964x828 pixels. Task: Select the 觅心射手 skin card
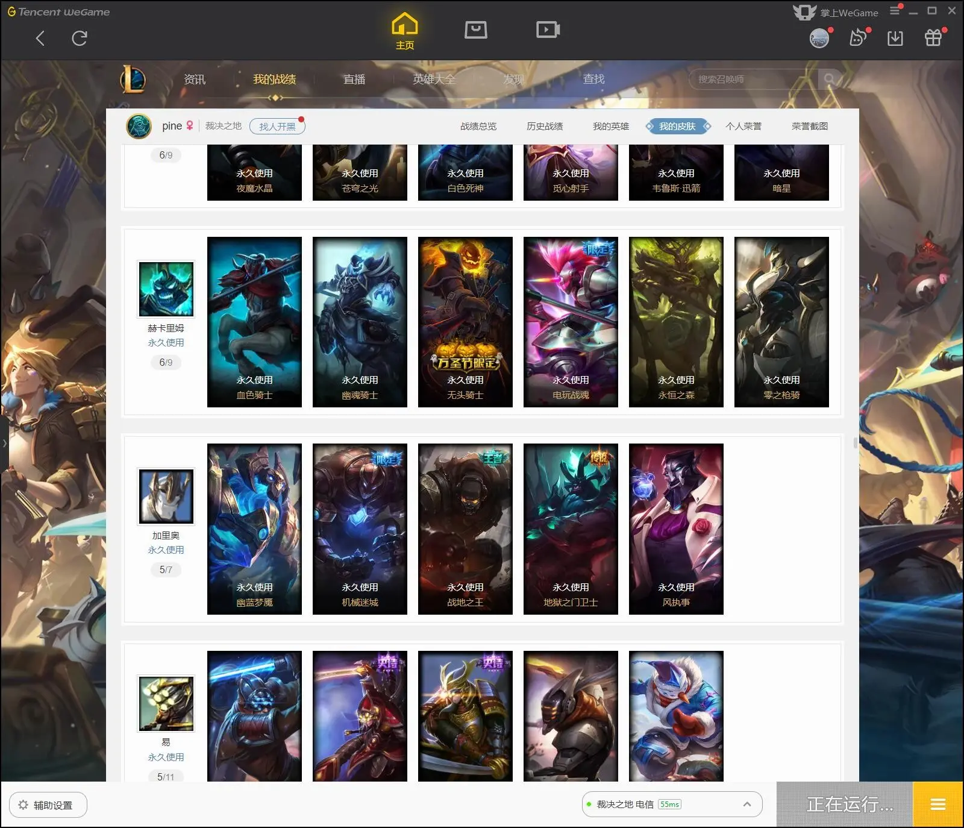pyautogui.click(x=571, y=173)
